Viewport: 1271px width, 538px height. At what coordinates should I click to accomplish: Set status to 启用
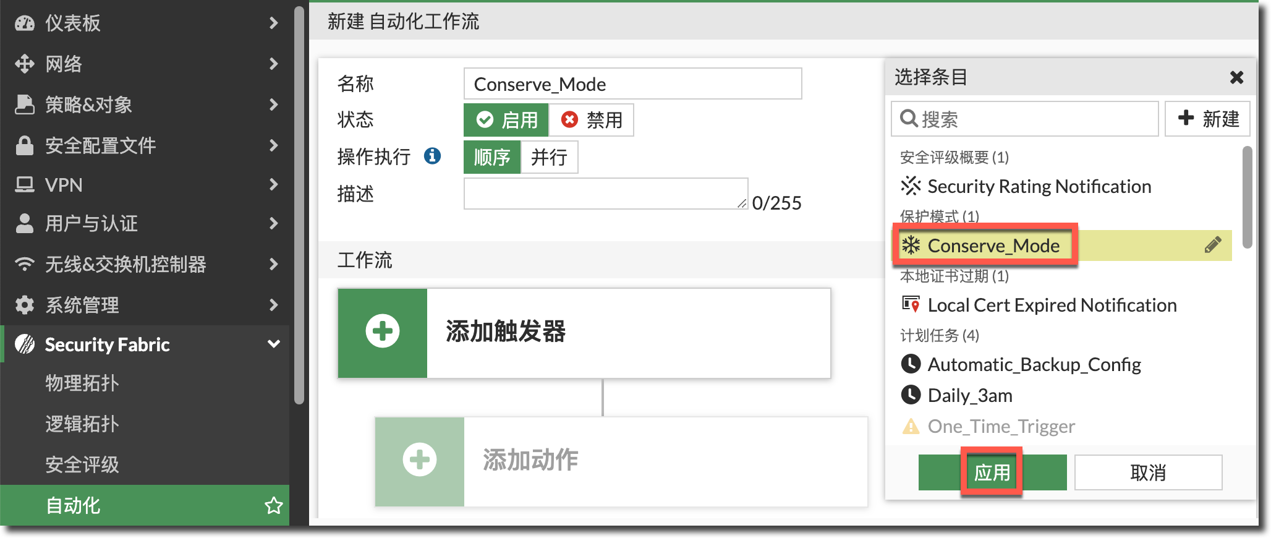click(x=506, y=120)
